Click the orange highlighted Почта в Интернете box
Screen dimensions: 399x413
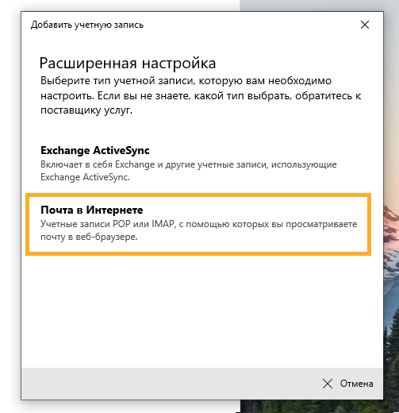click(x=198, y=225)
